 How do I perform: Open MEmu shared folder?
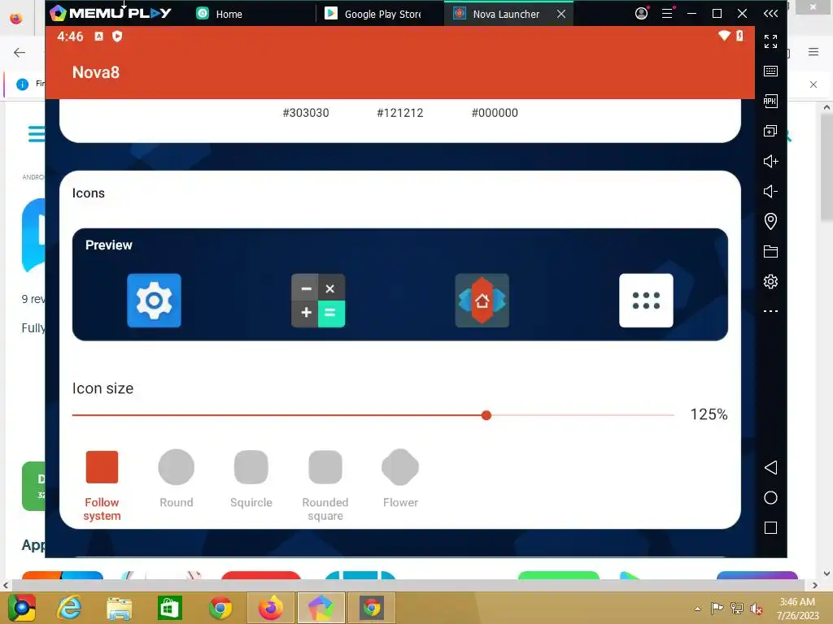(770, 252)
